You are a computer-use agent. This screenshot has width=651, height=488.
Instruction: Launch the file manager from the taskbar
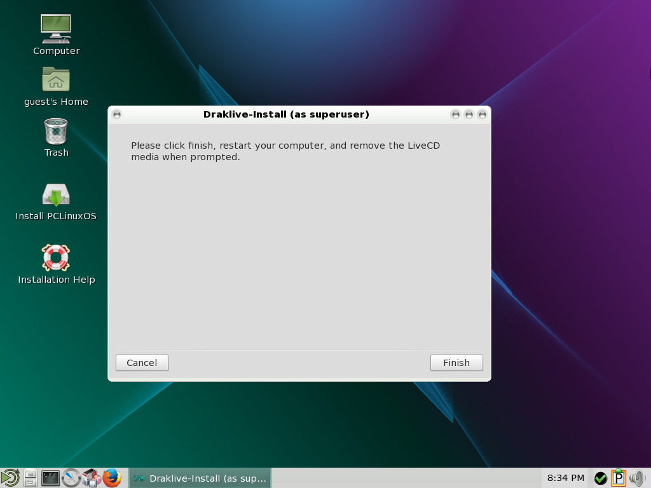(29, 478)
